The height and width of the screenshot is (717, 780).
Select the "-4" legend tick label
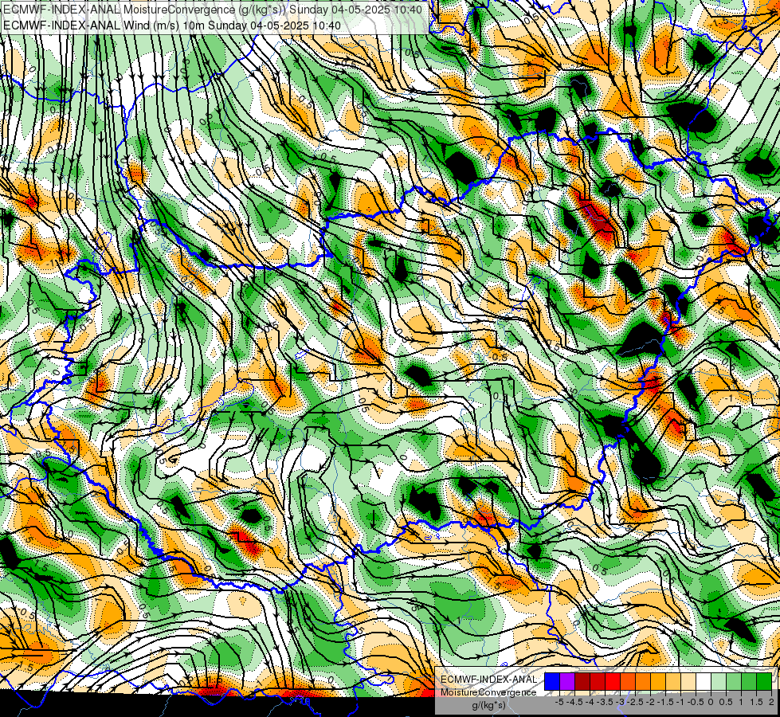(x=590, y=702)
